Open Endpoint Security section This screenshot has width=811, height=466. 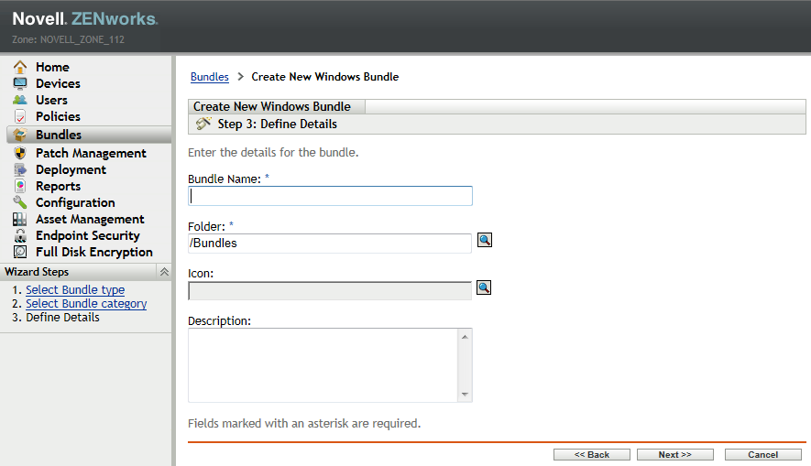click(x=88, y=236)
